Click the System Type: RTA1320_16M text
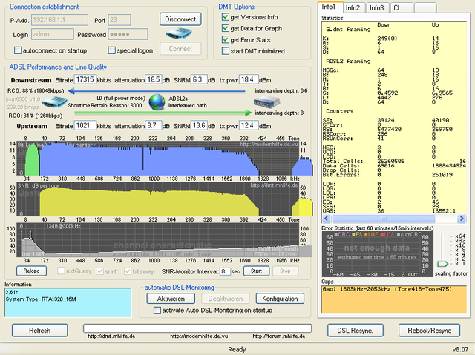 pyautogui.click(x=41, y=299)
